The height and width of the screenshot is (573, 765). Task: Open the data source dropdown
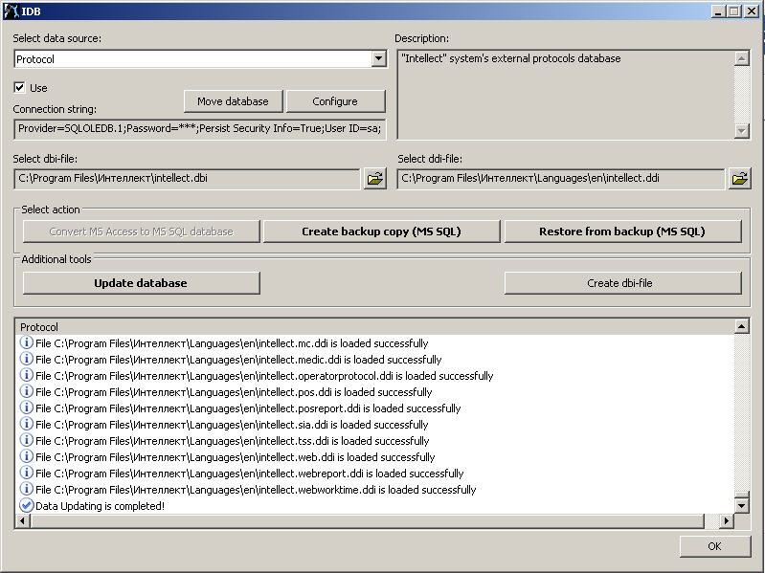(378, 59)
